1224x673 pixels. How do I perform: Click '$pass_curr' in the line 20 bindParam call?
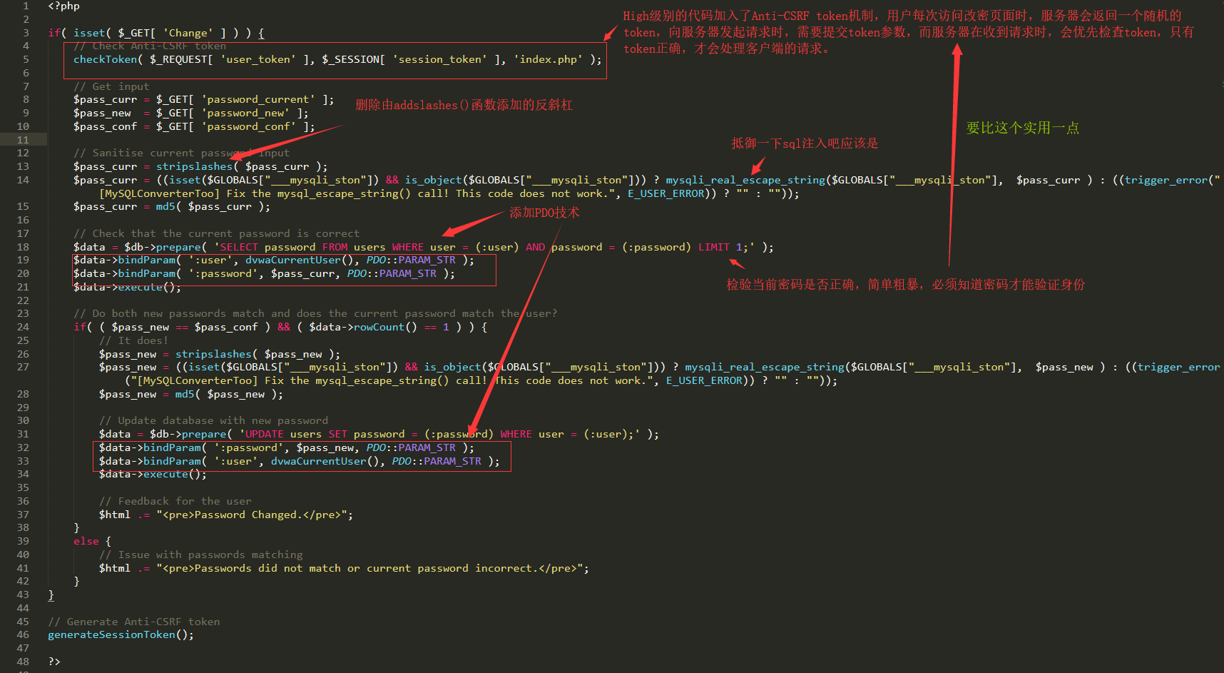(302, 273)
